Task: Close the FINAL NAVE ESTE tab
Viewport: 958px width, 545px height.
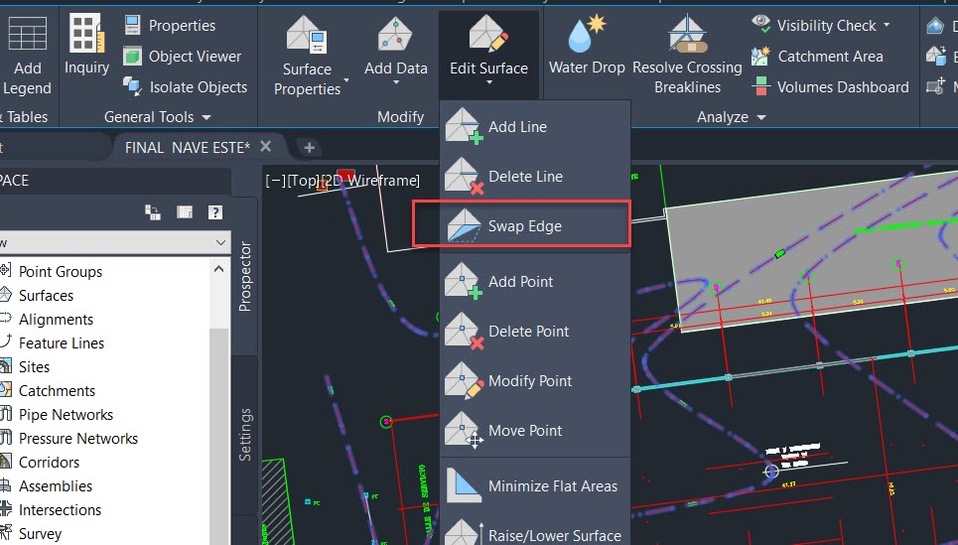Action: [x=265, y=147]
